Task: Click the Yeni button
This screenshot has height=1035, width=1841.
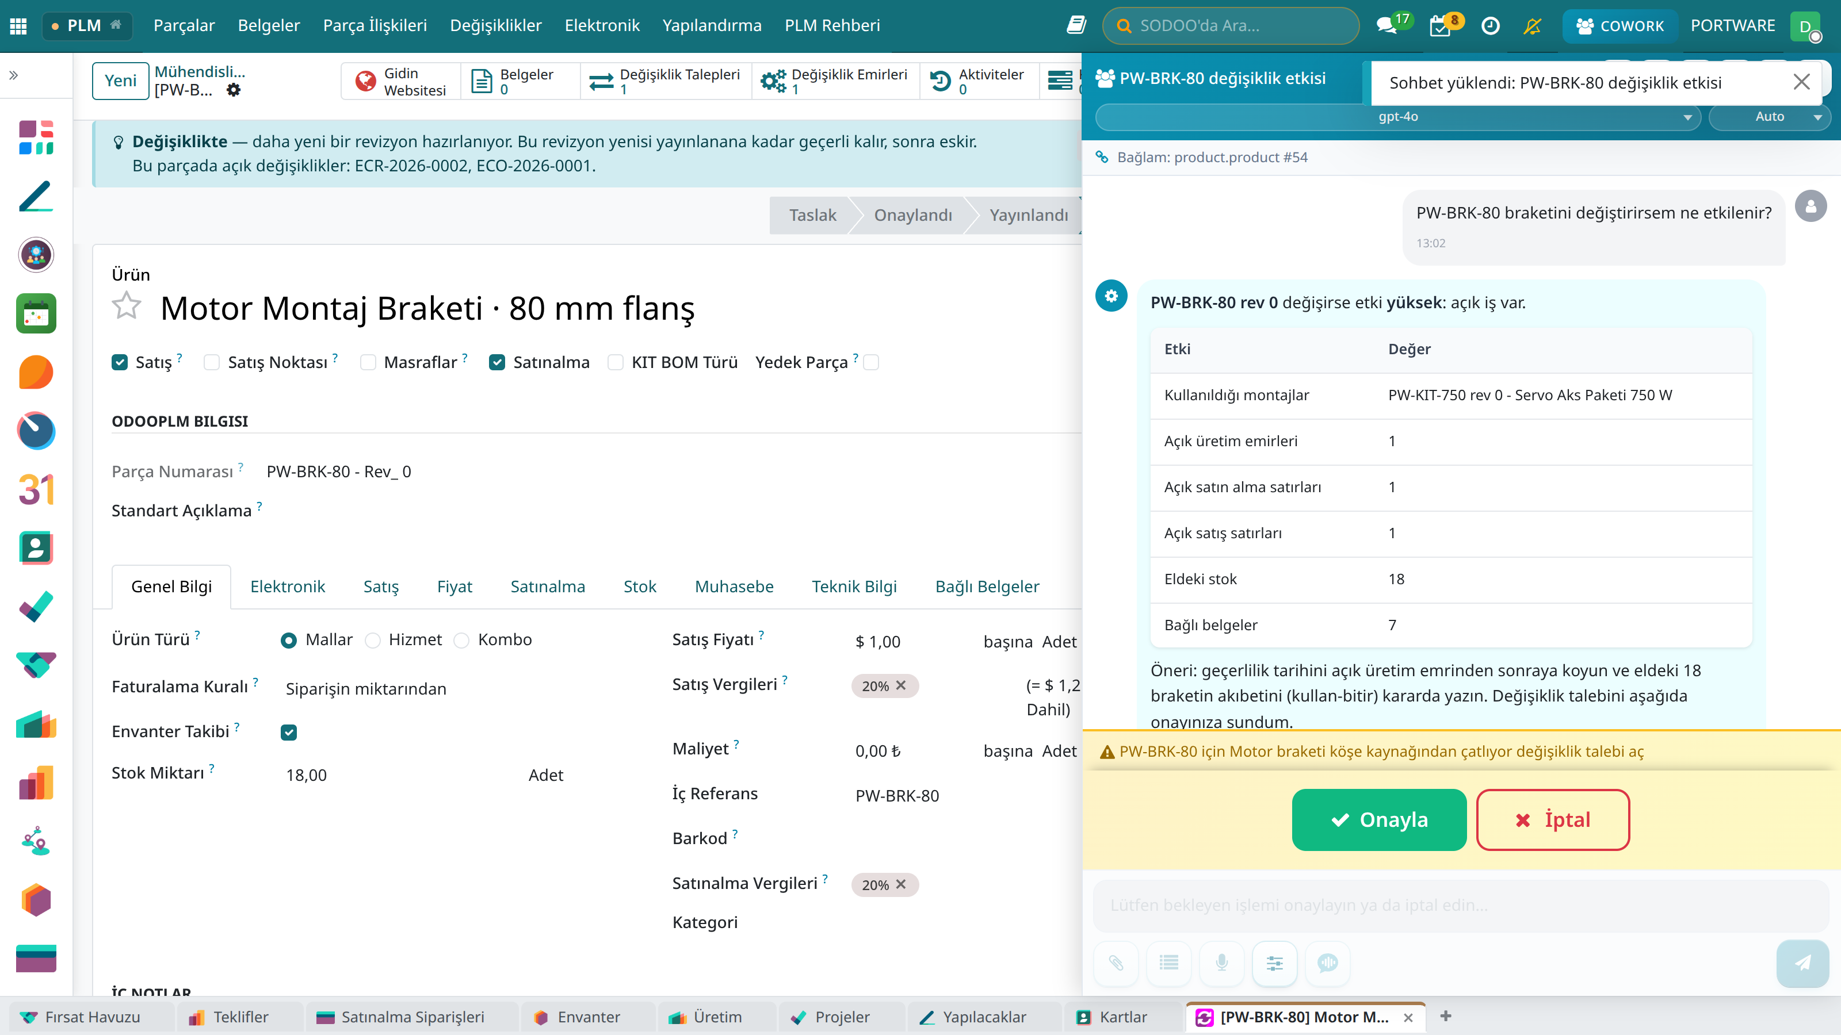Action: pos(120,80)
